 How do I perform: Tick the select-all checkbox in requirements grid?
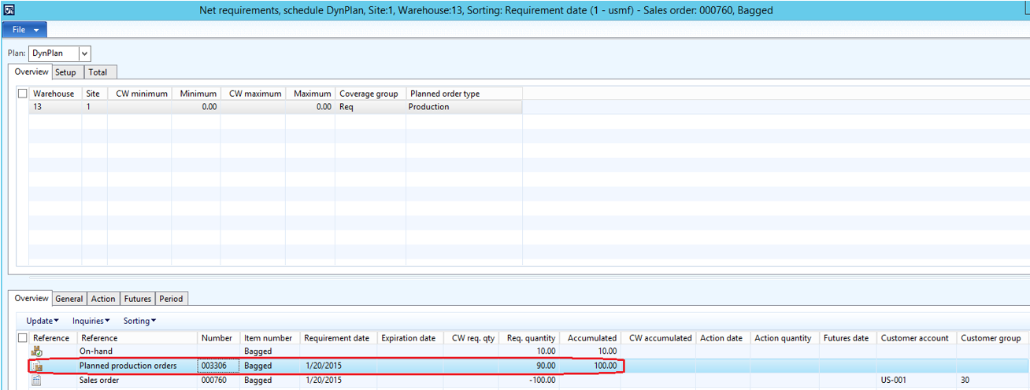tap(22, 338)
